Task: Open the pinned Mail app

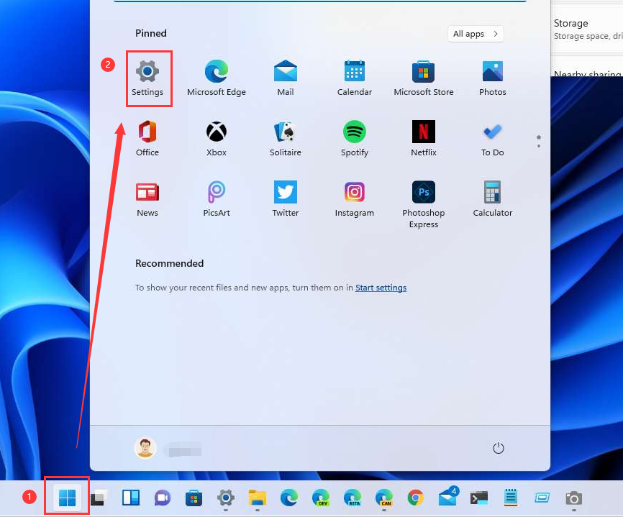Action: [286, 78]
